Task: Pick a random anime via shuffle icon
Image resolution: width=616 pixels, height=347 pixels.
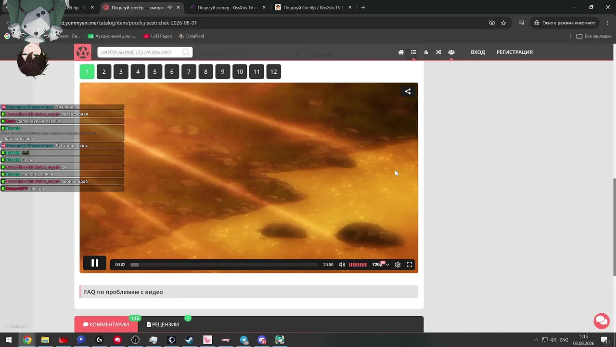Action: pos(438,52)
